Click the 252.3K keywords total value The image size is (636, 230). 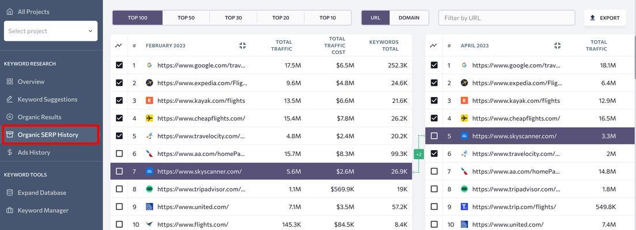pyautogui.click(x=396, y=65)
